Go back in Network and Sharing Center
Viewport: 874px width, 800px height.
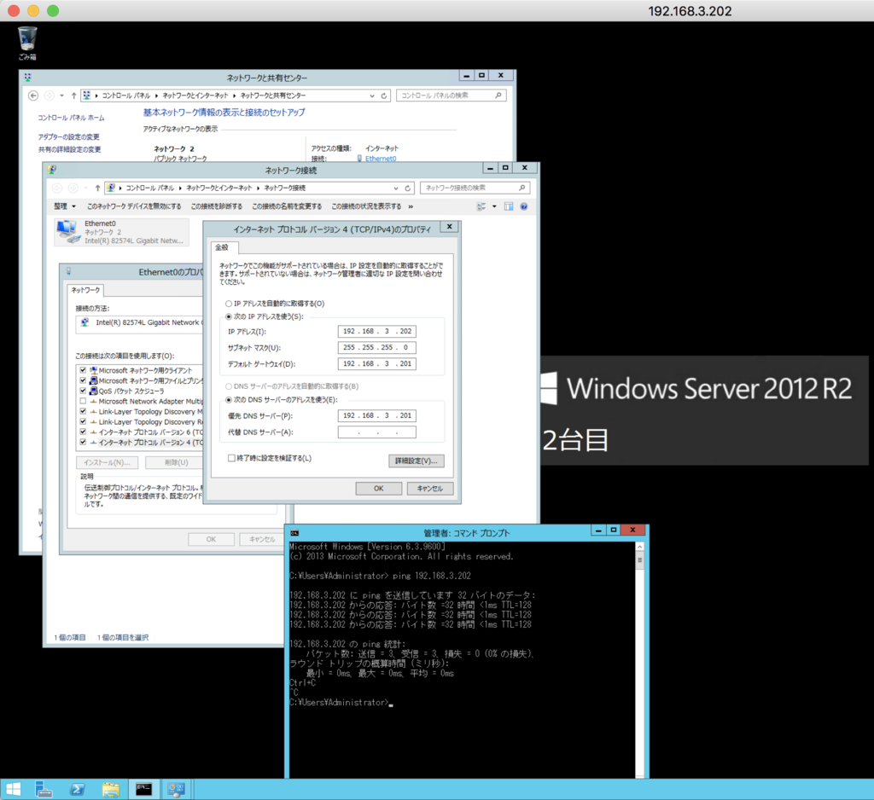tap(33, 96)
